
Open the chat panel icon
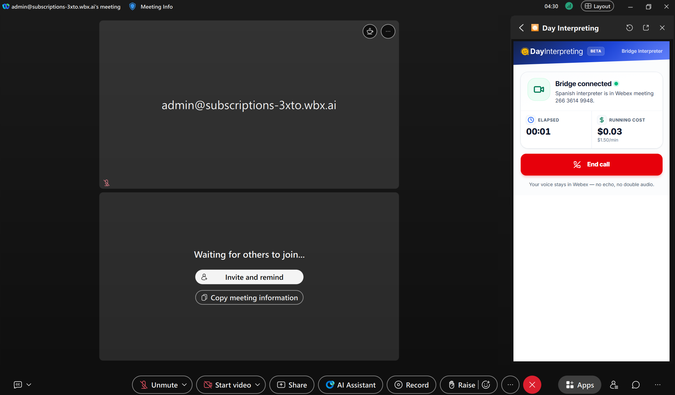click(636, 385)
